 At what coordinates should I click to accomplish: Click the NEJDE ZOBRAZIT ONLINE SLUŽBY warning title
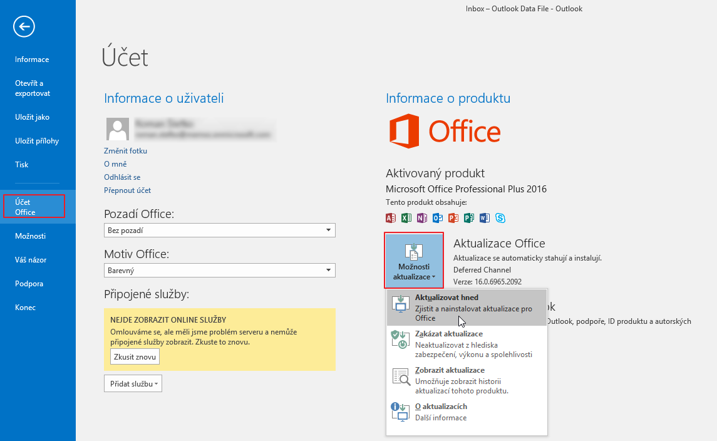pyautogui.click(x=168, y=320)
